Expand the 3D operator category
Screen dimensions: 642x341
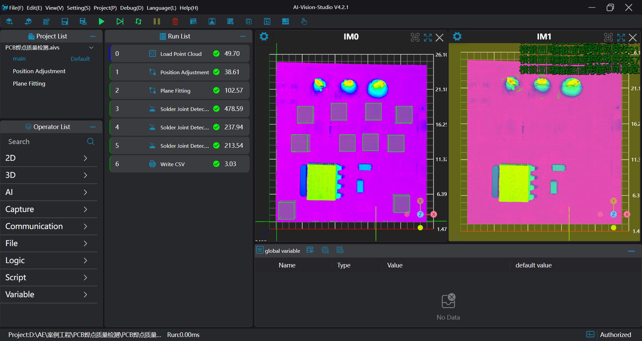(x=49, y=175)
